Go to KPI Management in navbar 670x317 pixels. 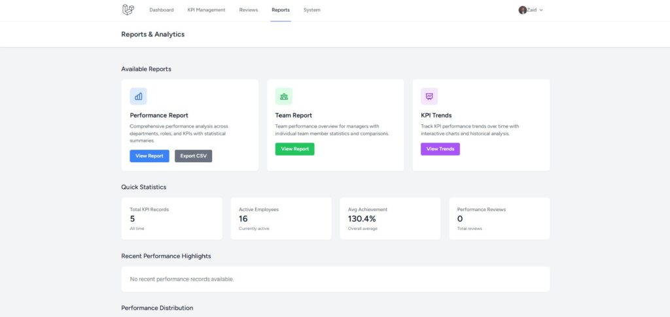click(x=206, y=10)
